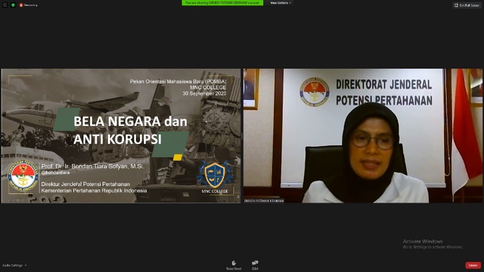The width and height of the screenshot is (484, 272).
Task: Click the divider between slide and video
Action: pyautogui.click(x=242, y=135)
